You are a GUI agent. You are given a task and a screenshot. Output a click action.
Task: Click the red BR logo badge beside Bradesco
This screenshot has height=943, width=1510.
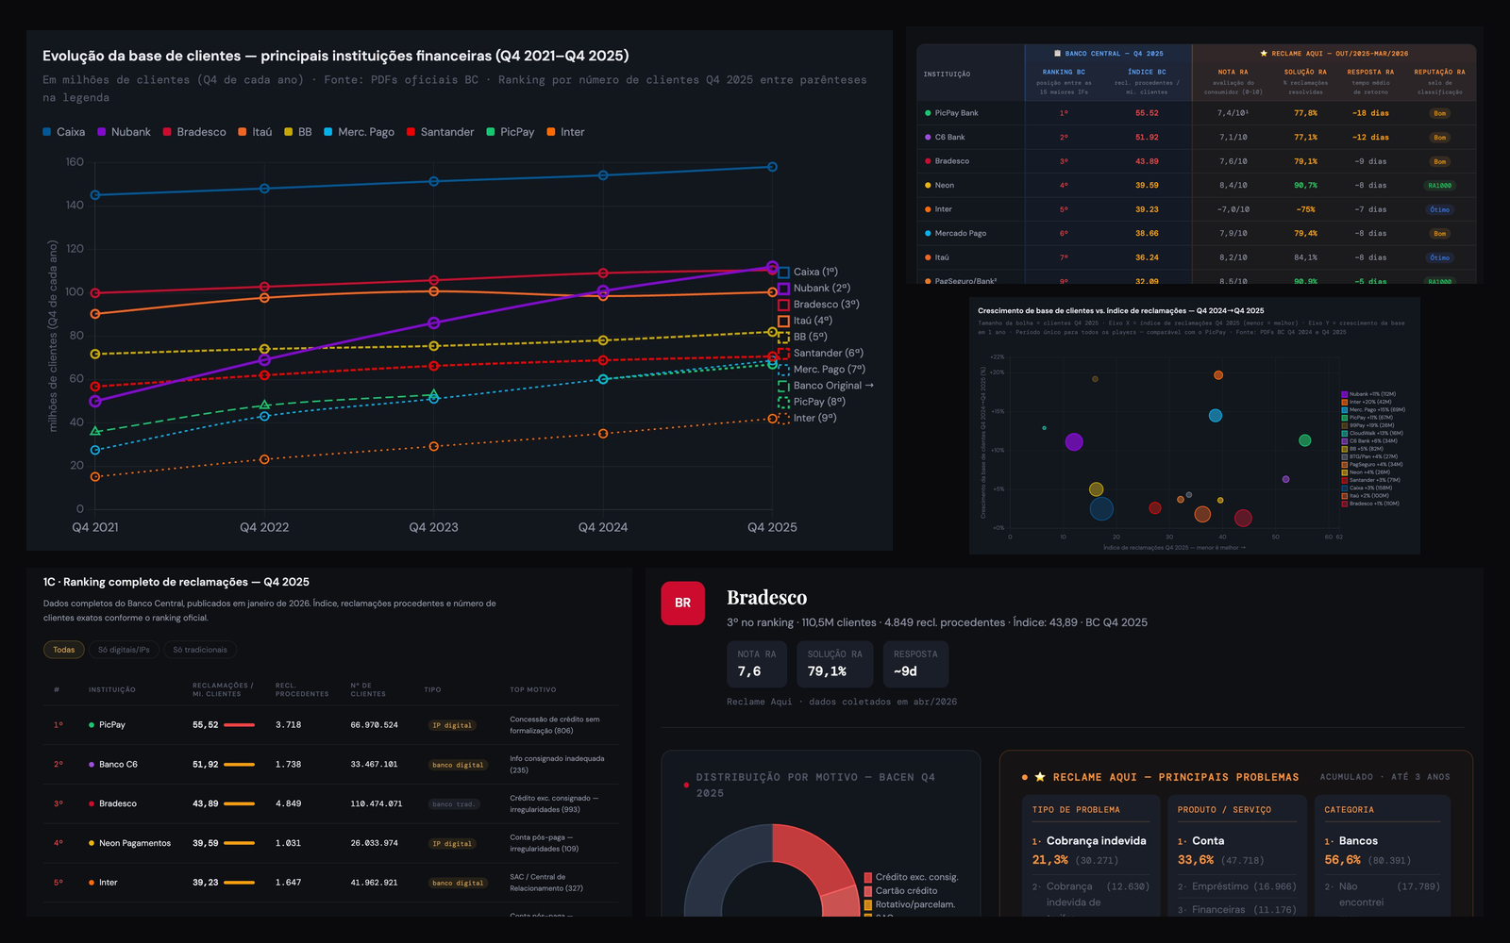coord(683,603)
